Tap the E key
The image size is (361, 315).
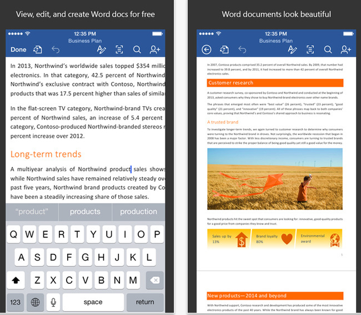coord(46,234)
